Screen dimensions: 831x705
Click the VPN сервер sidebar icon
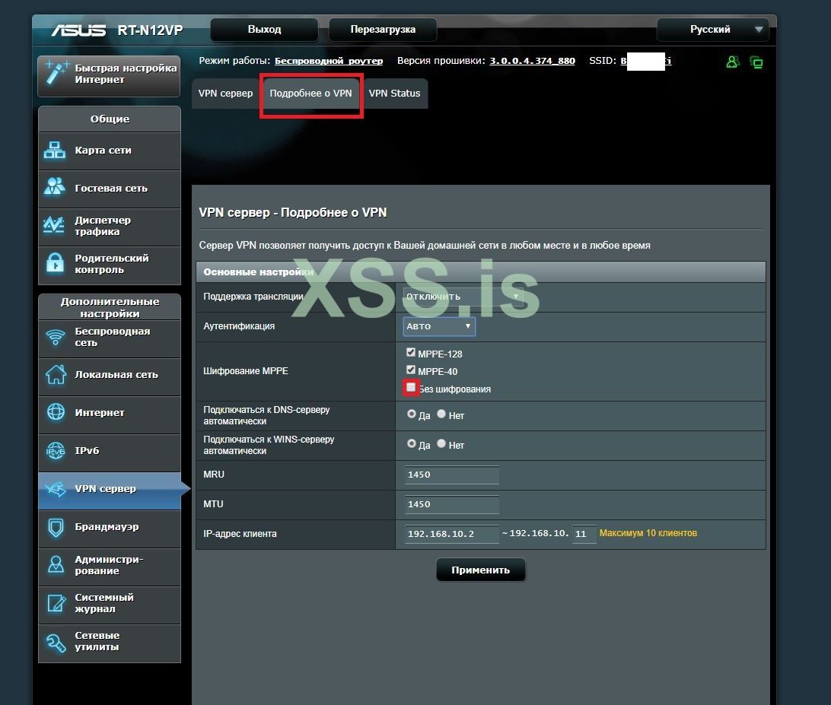pyautogui.click(x=56, y=488)
